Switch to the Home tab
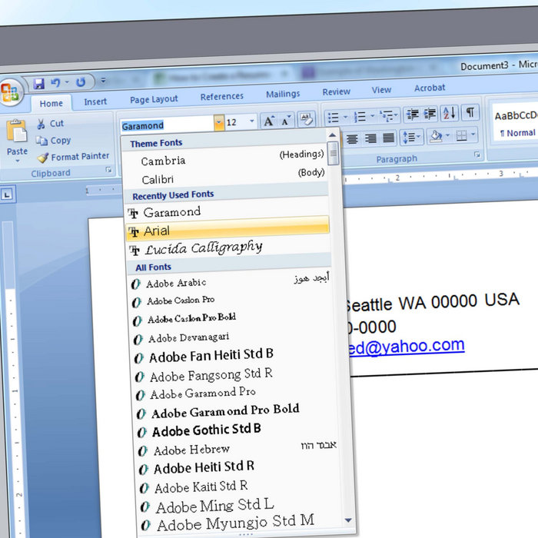Image resolution: width=538 pixels, height=538 pixels. (51, 103)
